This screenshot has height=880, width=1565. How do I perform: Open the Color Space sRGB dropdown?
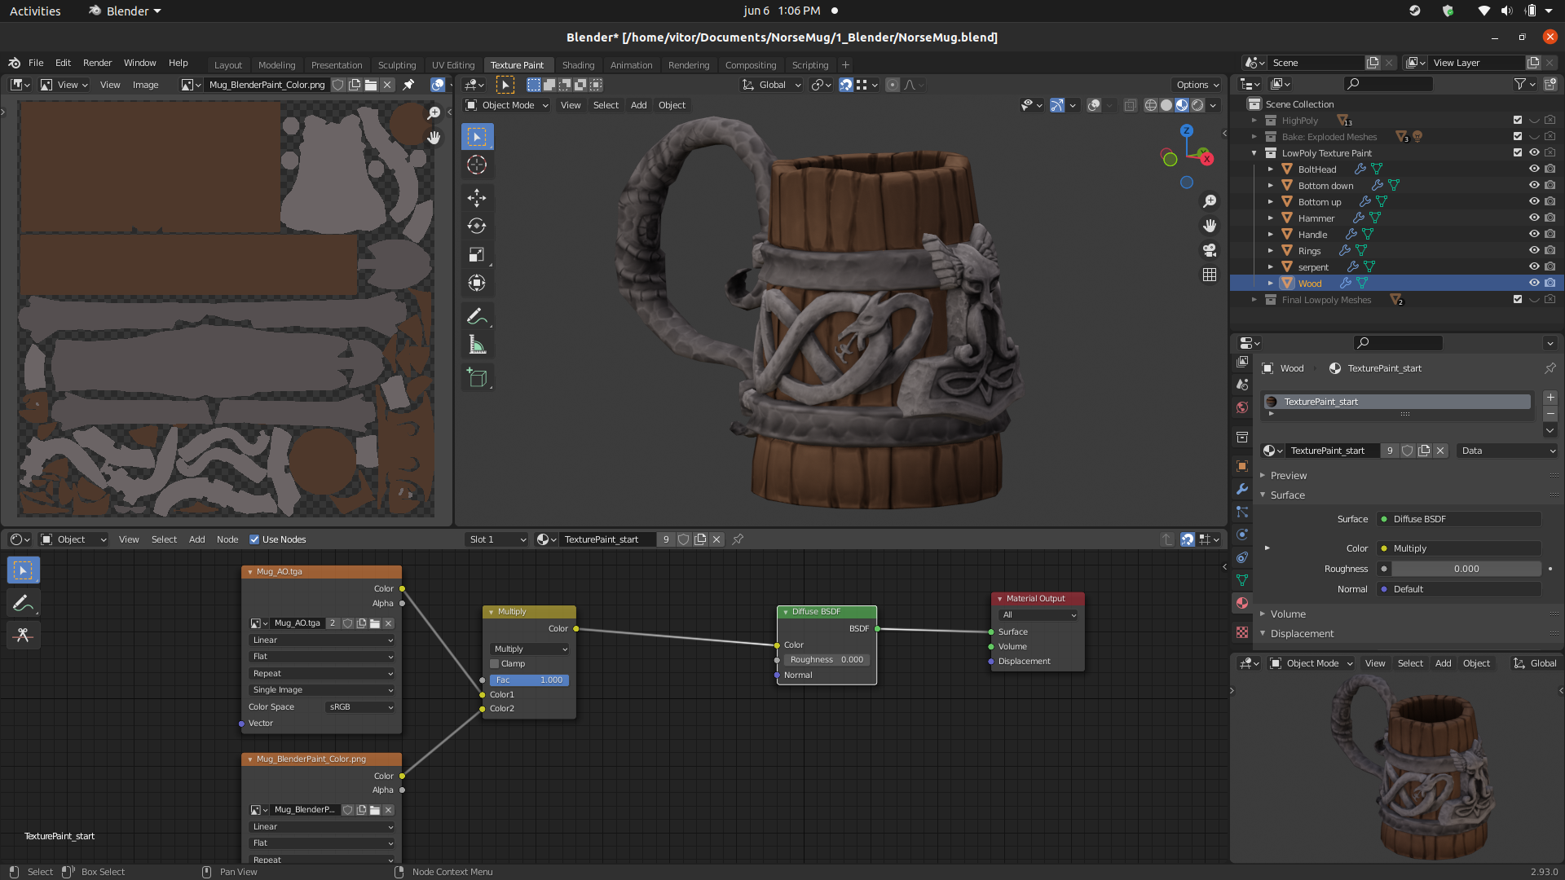point(360,707)
